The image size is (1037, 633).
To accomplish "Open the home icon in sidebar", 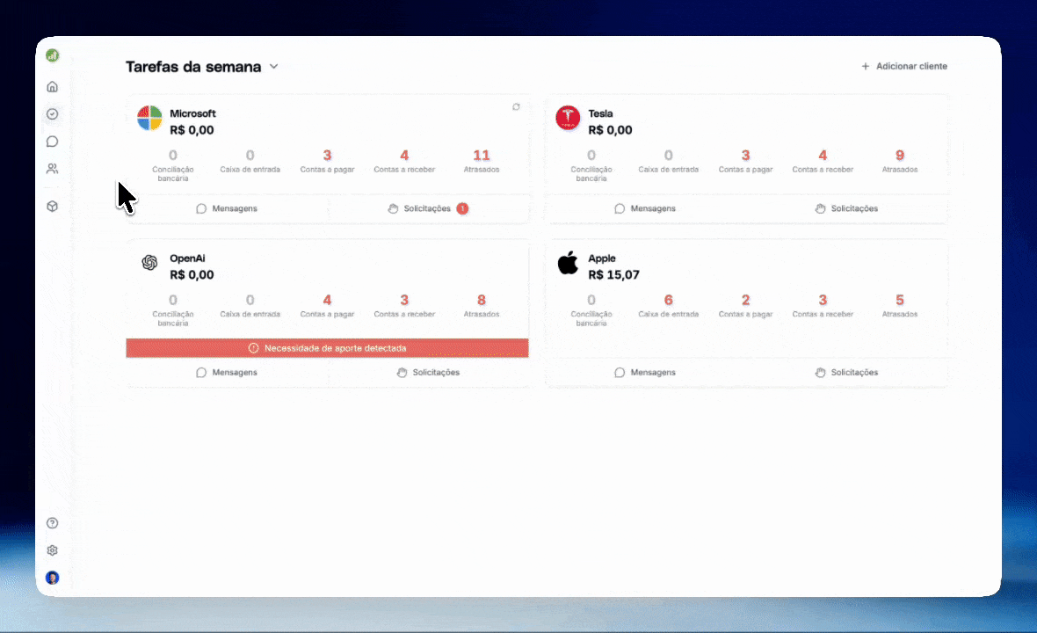I will [x=52, y=87].
